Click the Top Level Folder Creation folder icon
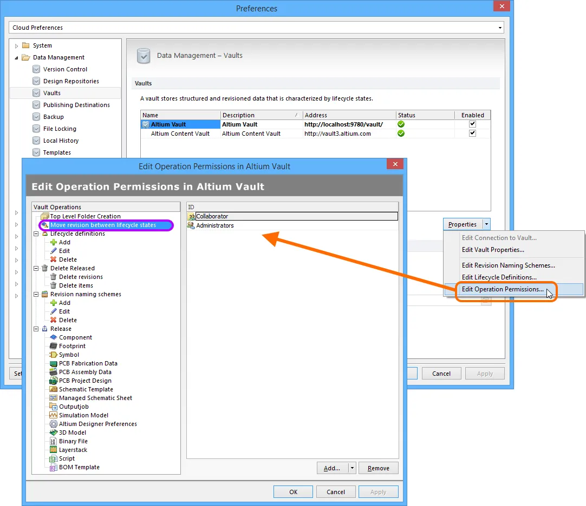The image size is (586, 506). (x=45, y=216)
